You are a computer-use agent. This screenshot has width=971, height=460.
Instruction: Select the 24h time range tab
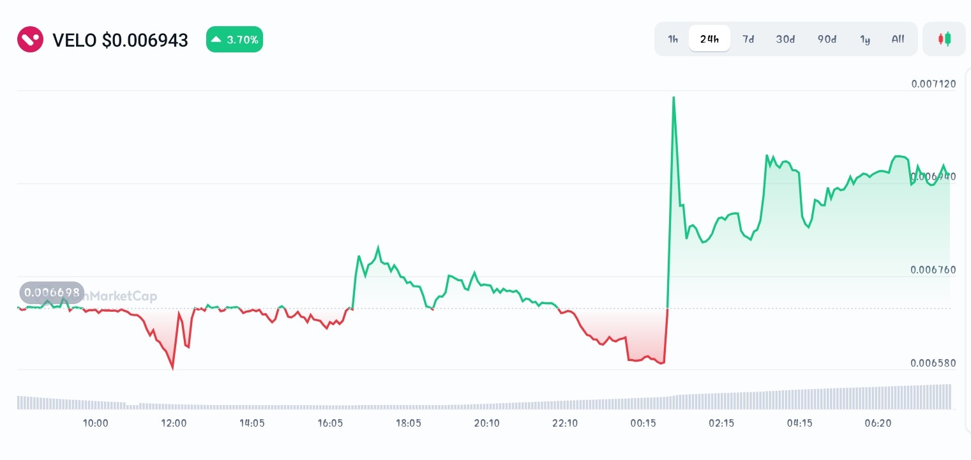tap(709, 39)
